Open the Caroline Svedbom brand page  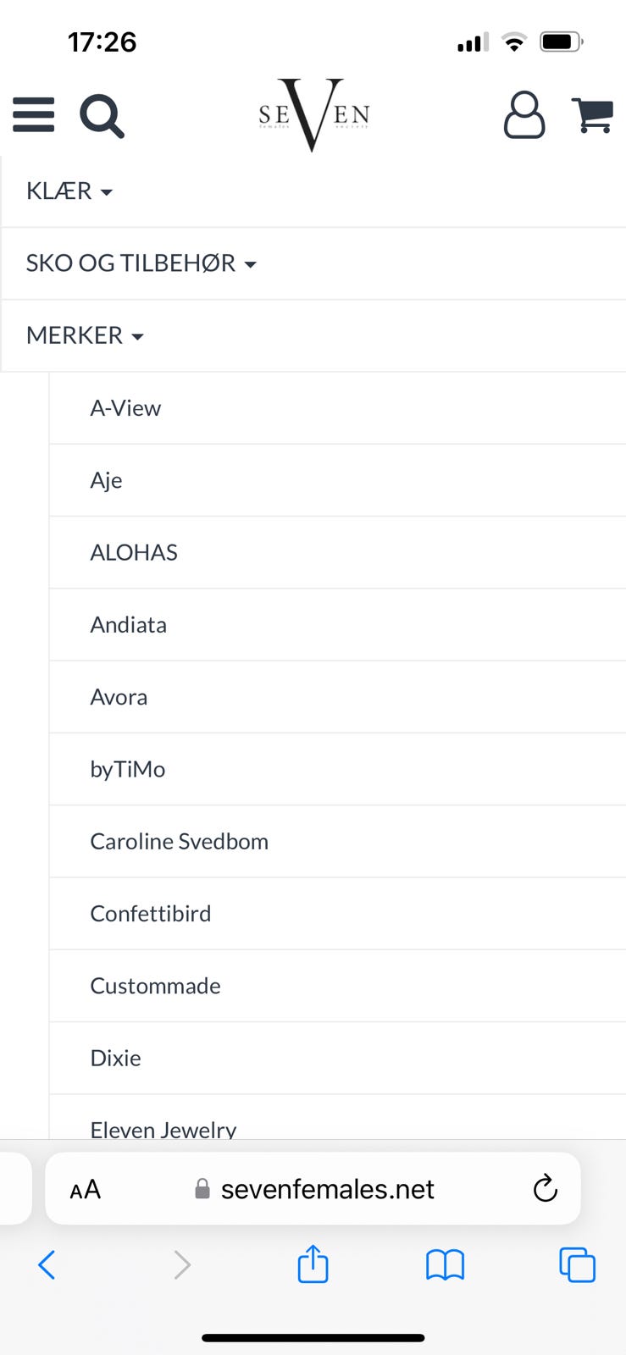(179, 842)
